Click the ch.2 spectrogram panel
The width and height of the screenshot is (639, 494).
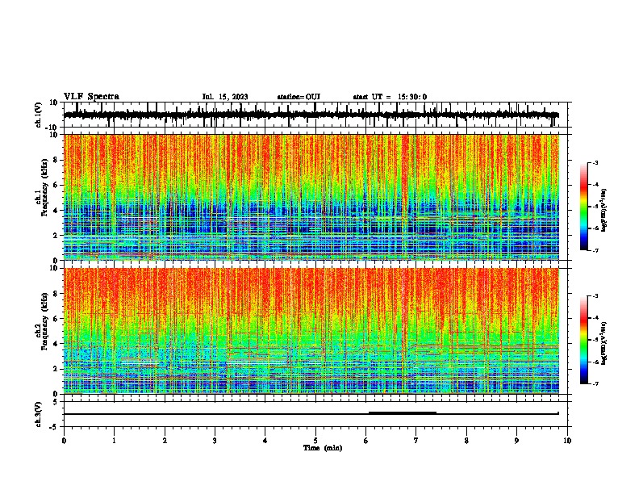pyautogui.click(x=311, y=331)
